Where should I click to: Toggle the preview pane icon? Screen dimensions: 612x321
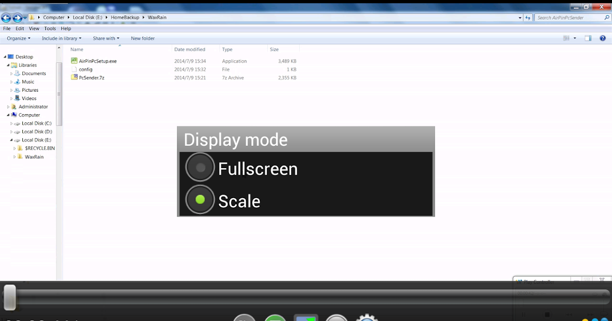[x=588, y=38]
